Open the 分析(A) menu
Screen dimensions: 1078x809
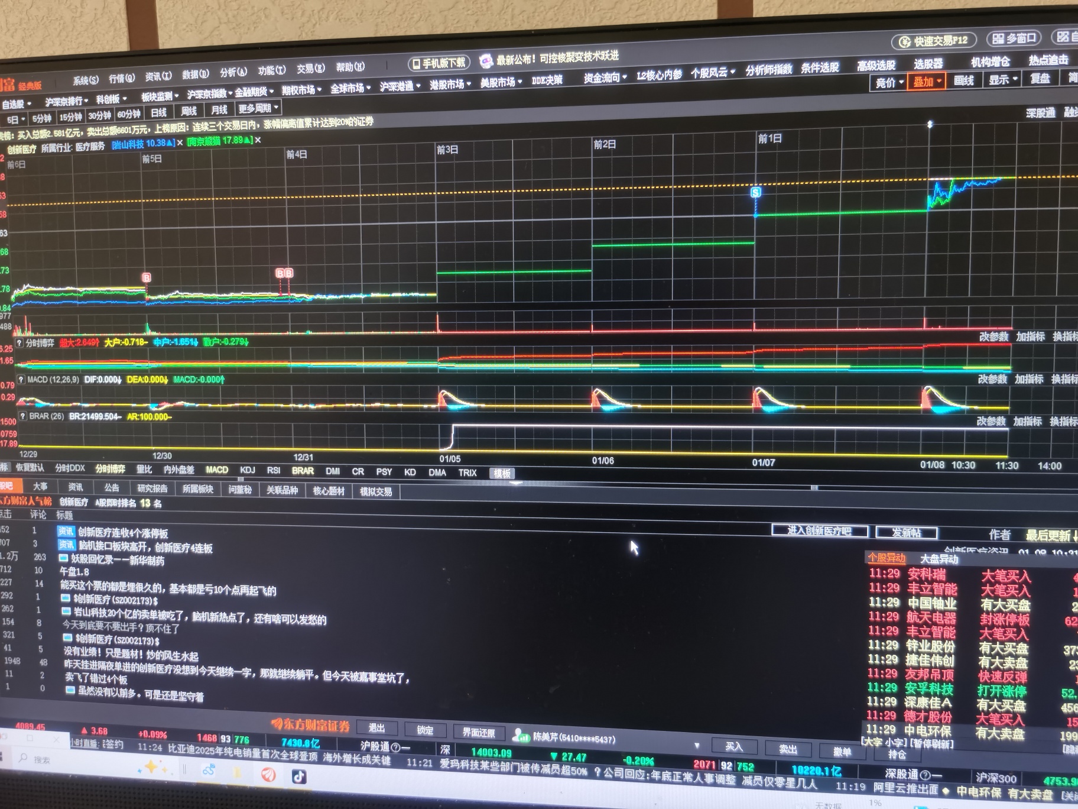click(x=233, y=73)
